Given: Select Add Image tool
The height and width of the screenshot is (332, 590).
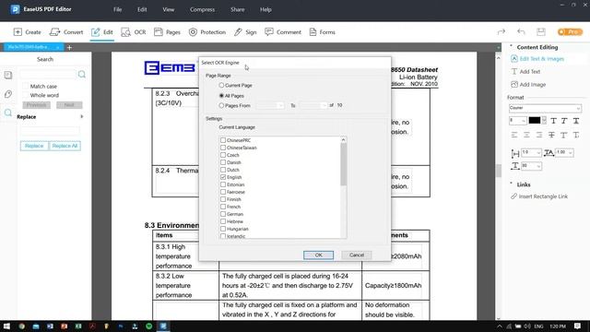Looking at the screenshot, I should 528,84.
